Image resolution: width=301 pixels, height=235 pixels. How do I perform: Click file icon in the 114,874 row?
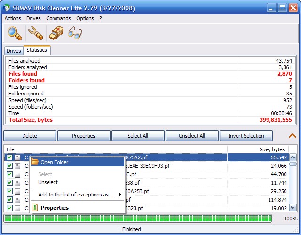point(17,200)
